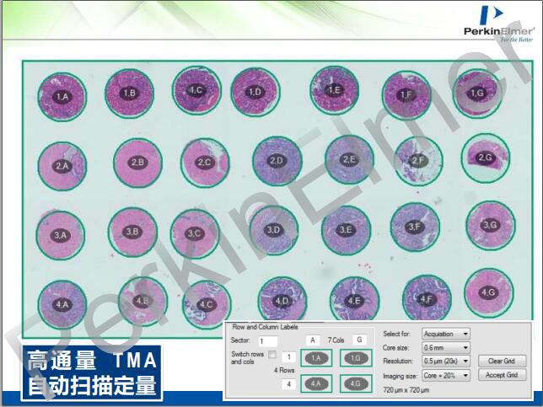Click tissue core marker 1,A
This screenshot has height=407, width=543.
62,97
